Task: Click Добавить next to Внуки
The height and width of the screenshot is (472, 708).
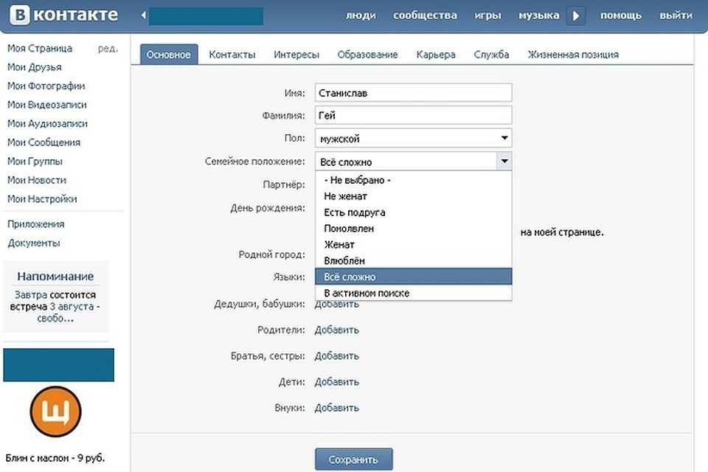Action: click(337, 408)
